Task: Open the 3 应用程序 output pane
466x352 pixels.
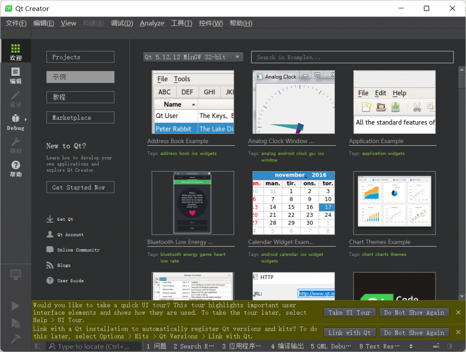Action: tap(241, 346)
